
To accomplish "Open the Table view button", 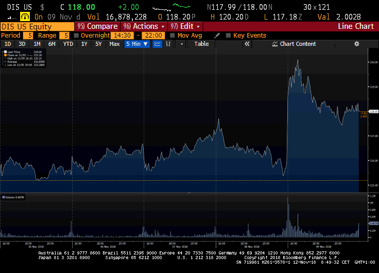I will point(201,44).
